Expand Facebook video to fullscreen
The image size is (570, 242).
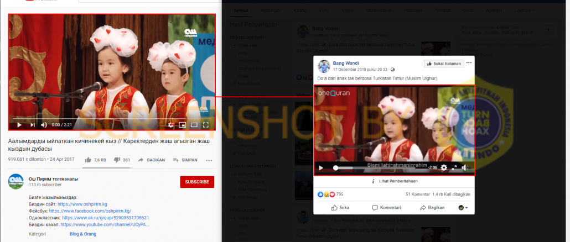(454, 167)
